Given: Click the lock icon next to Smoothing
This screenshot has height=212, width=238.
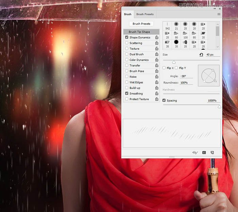Looking at the screenshot, I should (157, 94).
